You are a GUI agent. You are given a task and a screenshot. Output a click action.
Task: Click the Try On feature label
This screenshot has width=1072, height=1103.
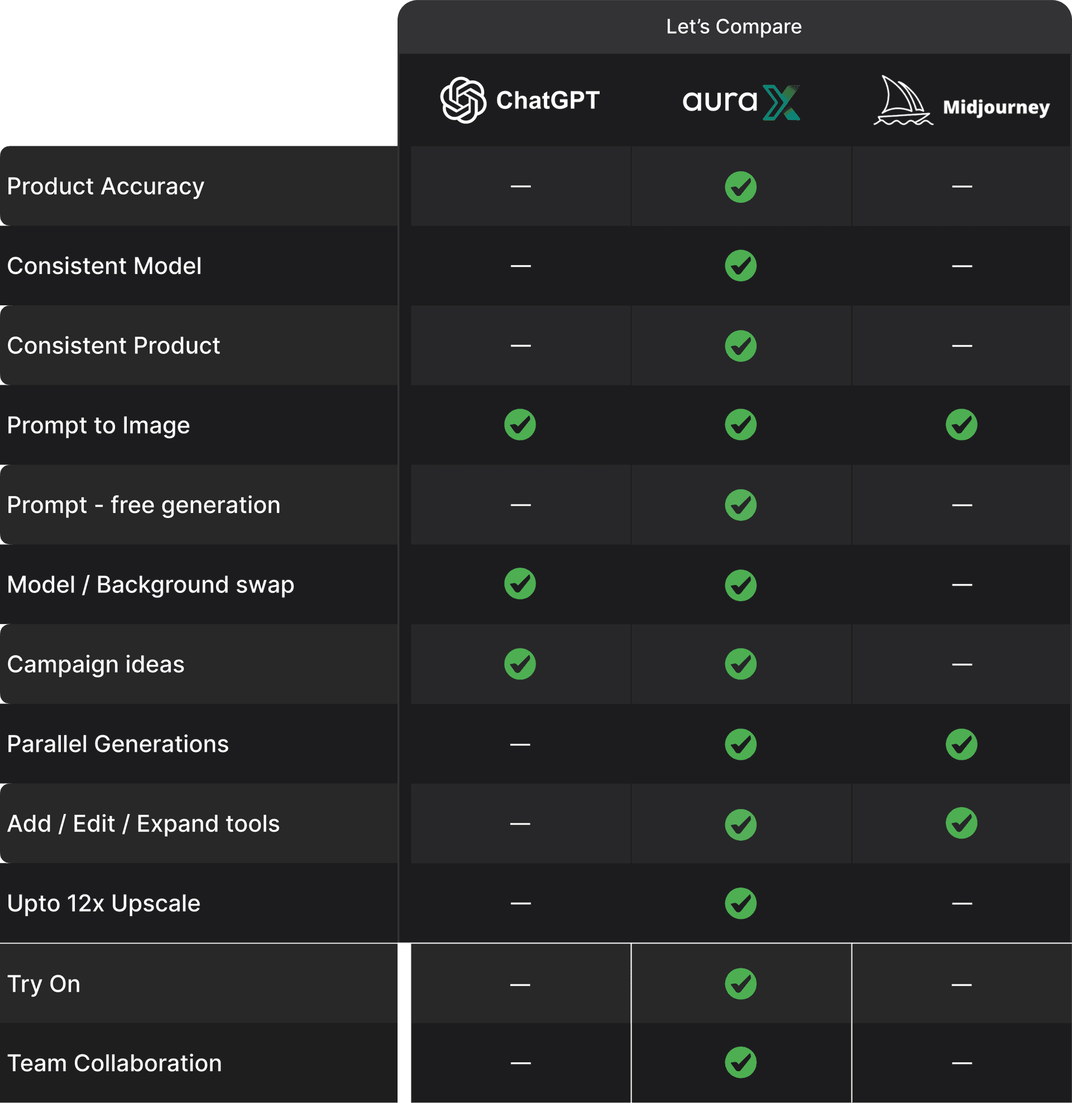point(44,984)
